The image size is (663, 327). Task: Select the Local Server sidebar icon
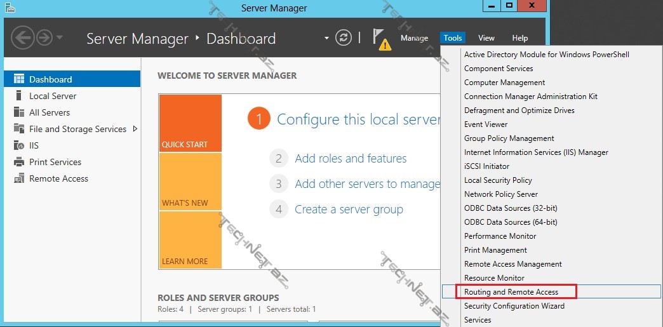point(18,96)
